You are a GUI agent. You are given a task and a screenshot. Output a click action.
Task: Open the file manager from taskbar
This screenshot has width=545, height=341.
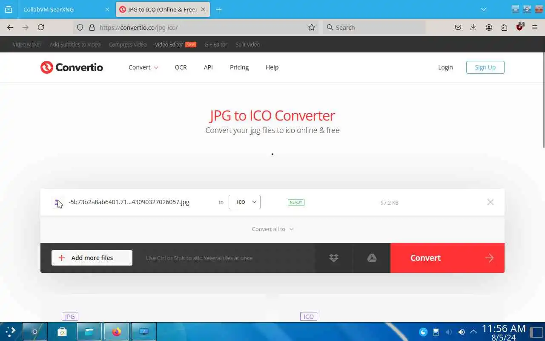(89, 332)
